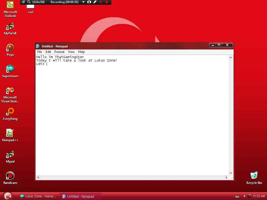Image resolution: width=267 pixels, height=200 pixels.
Task: Close the Notepad window
Action: [227, 45]
